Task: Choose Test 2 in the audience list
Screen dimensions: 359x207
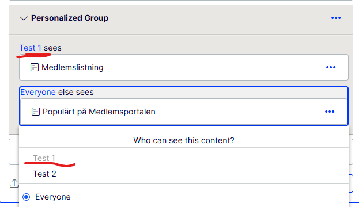Action: coord(44,174)
